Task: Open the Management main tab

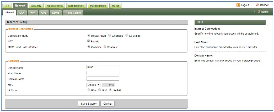Action: click(76, 6)
